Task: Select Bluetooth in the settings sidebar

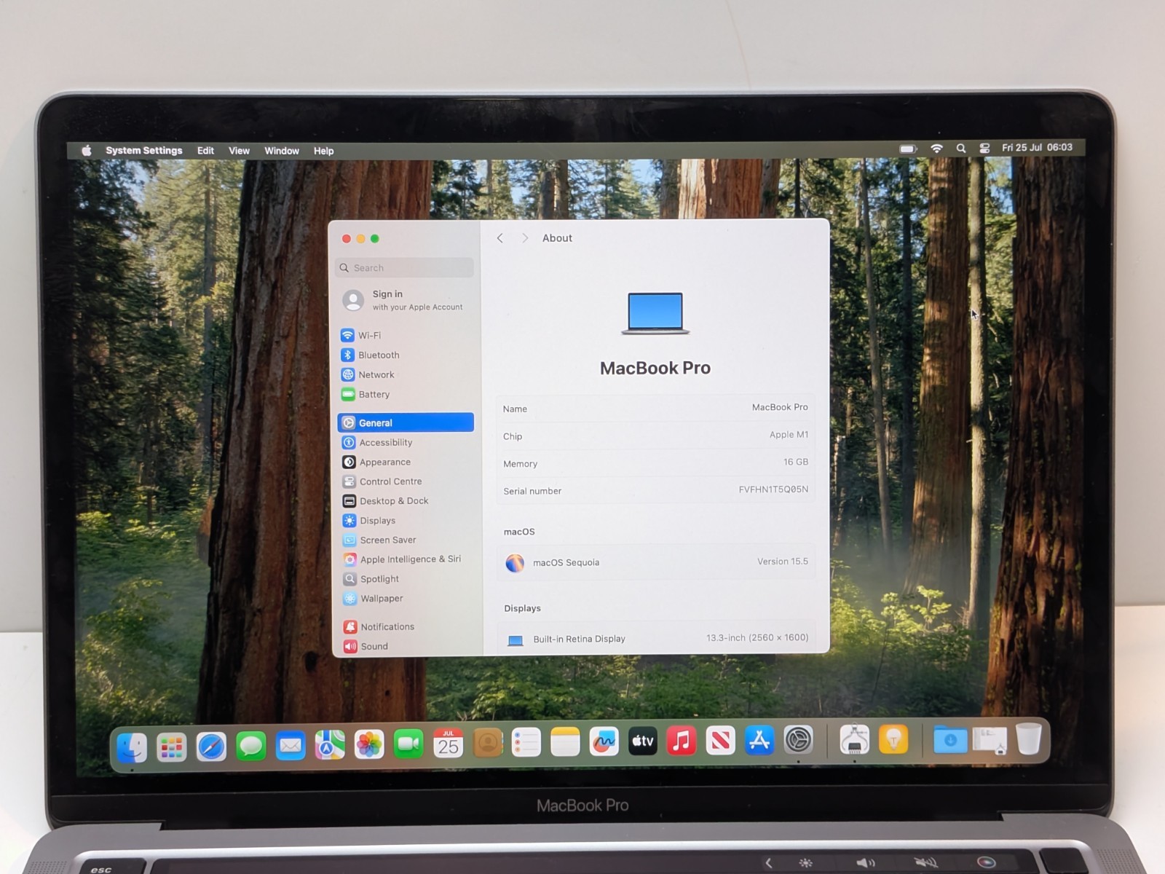Action: pos(406,355)
